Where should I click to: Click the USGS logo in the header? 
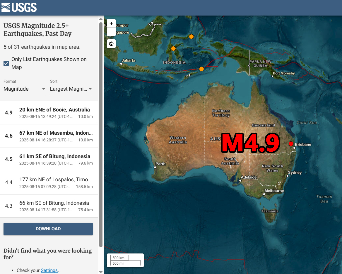(x=19, y=7)
